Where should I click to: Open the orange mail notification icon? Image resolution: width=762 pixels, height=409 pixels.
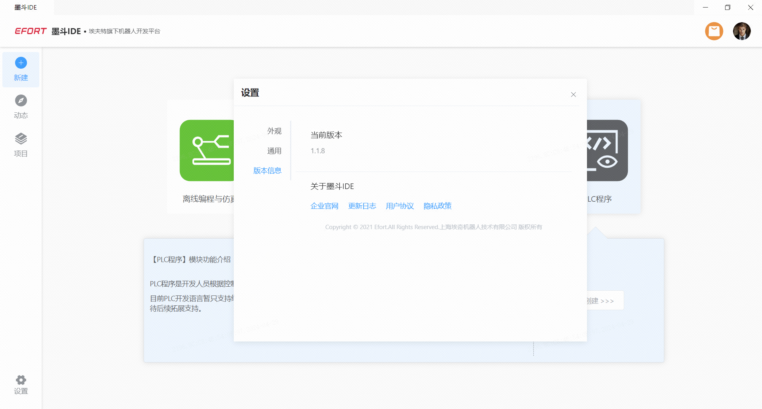(714, 31)
